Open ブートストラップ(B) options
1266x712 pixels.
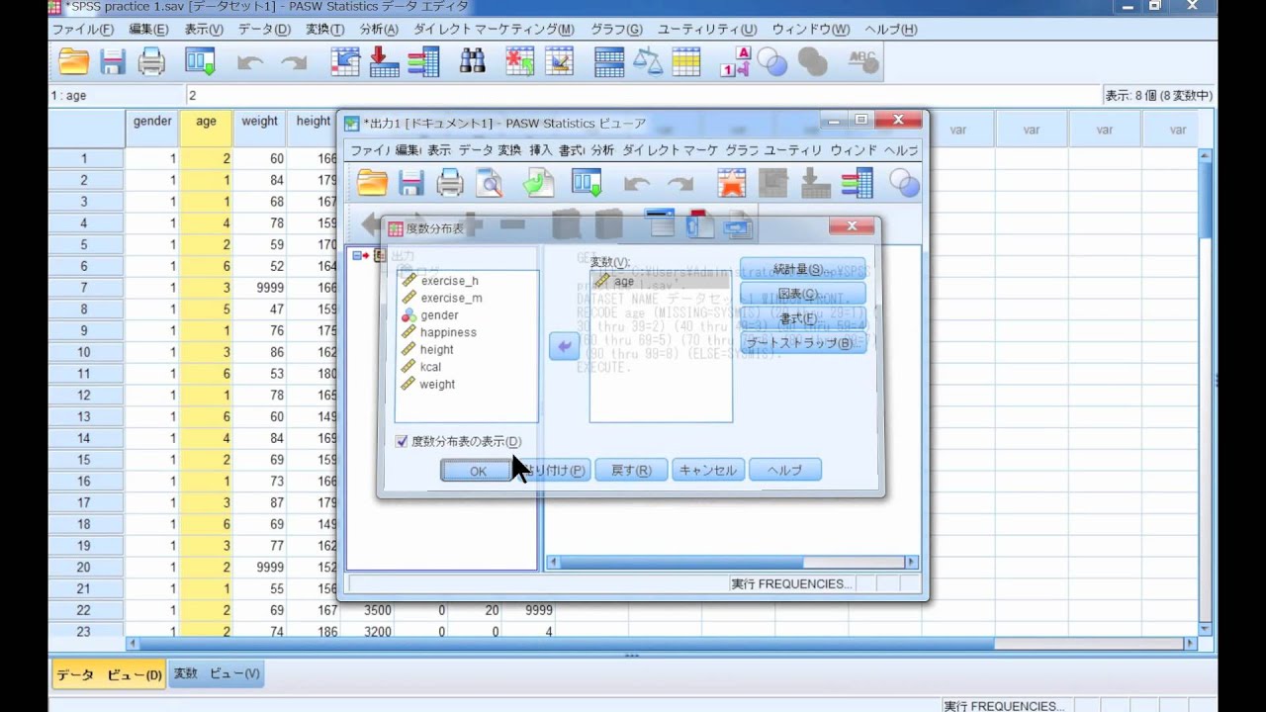click(x=802, y=343)
